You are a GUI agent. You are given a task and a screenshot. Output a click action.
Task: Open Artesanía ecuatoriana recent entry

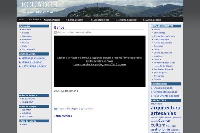[164, 36]
